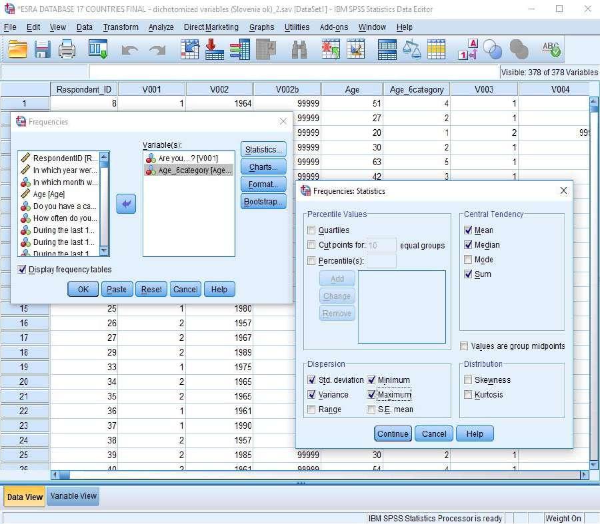Uncheck Std. deviation
The width and height of the screenshot is (600, 524).
[x=311, y=380]
